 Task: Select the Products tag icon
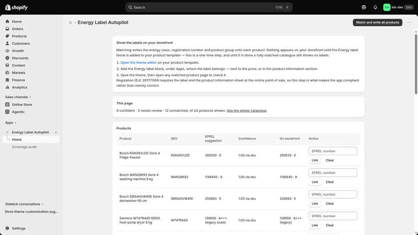point(7,36)
